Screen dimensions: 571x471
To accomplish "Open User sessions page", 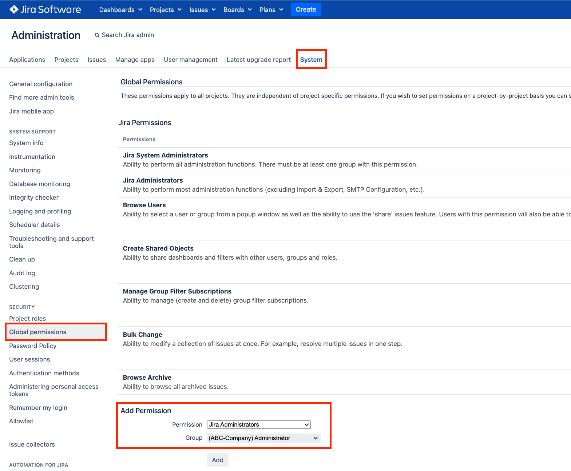I will (x=29, y=359).
